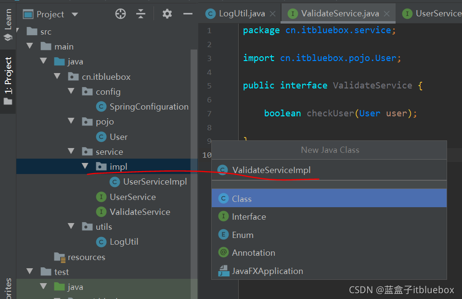Screen dimensions: 462x299
Task: Click the Project view window icon
Action: coord(28,14)
